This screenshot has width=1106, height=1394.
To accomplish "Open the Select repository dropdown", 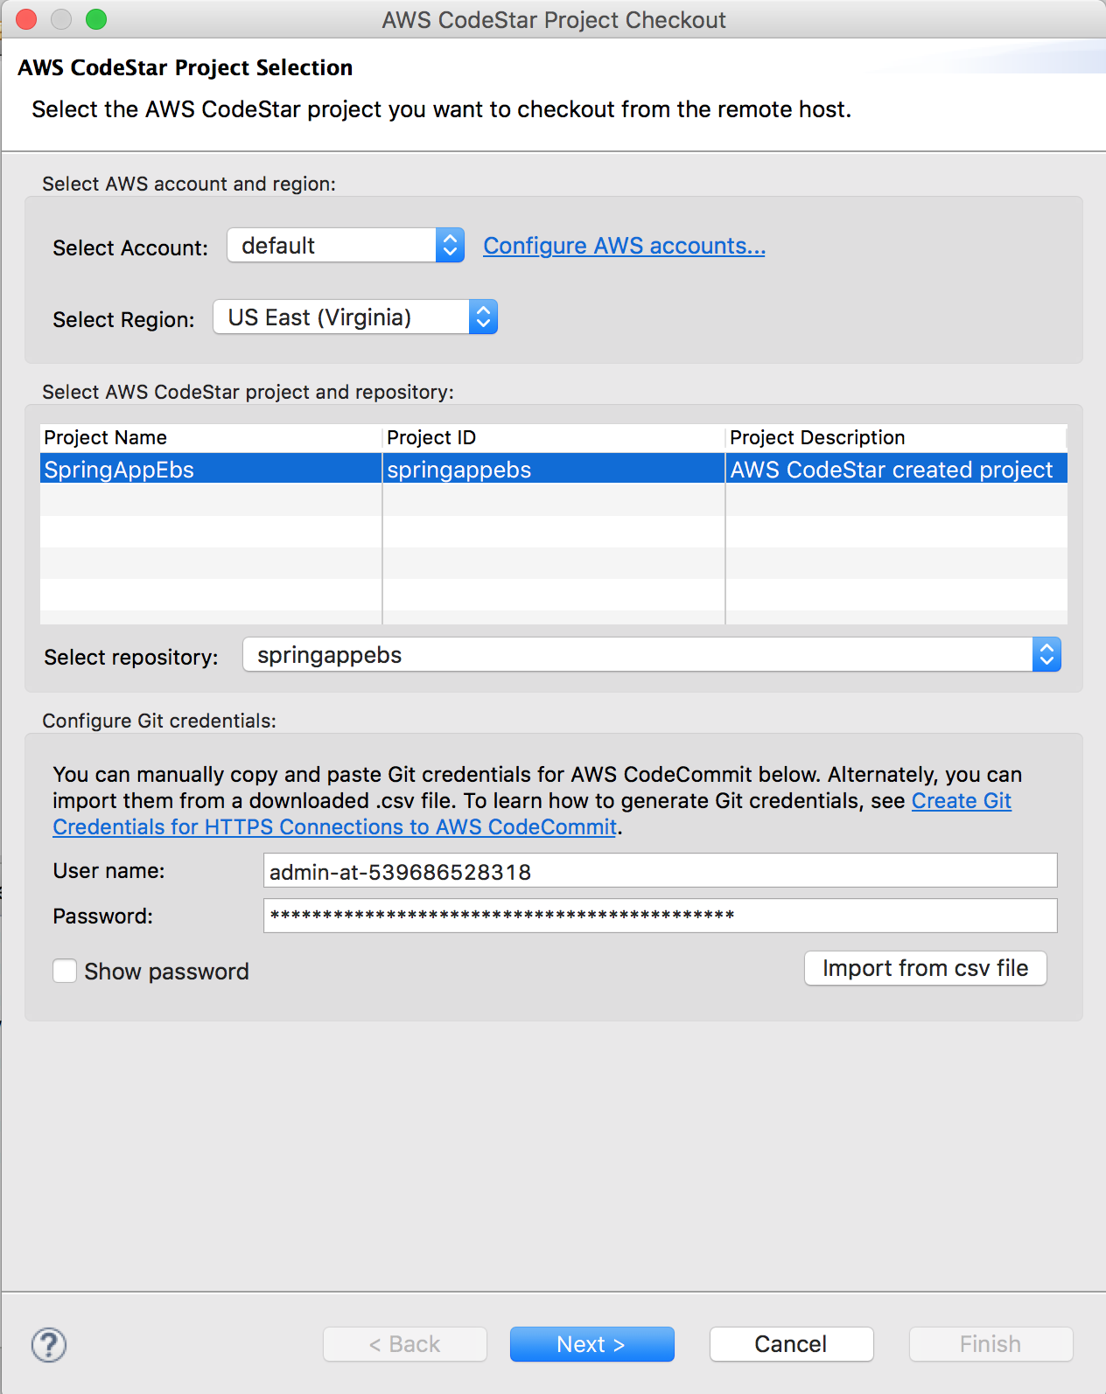I will tap(652, 655).
